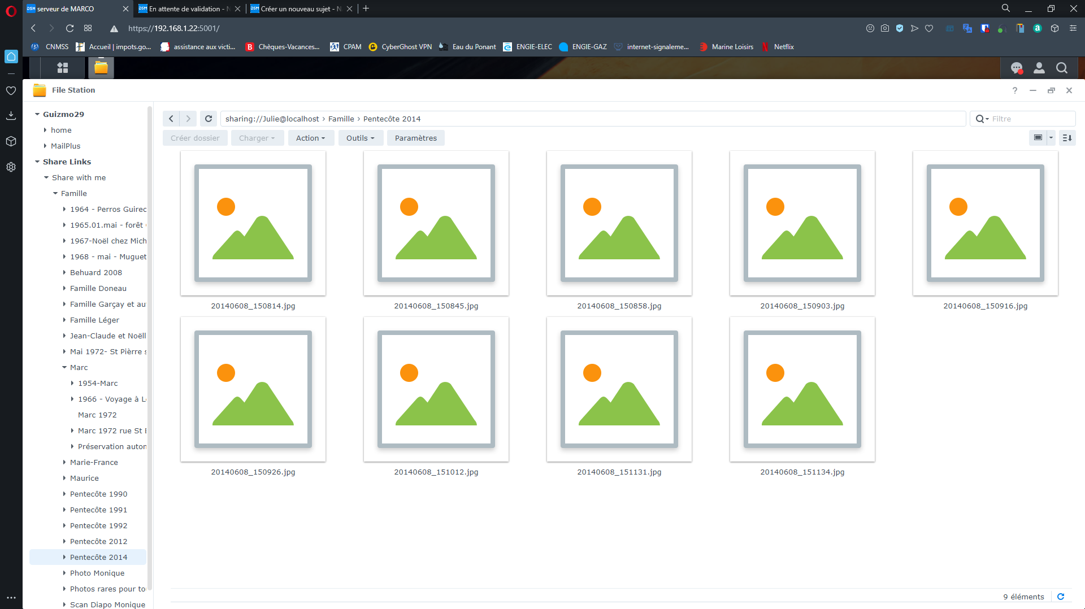Switch to the 'Créer un nouveau sujet' tab
This screenshot has width=1085, height=609.
coord(298,8)
